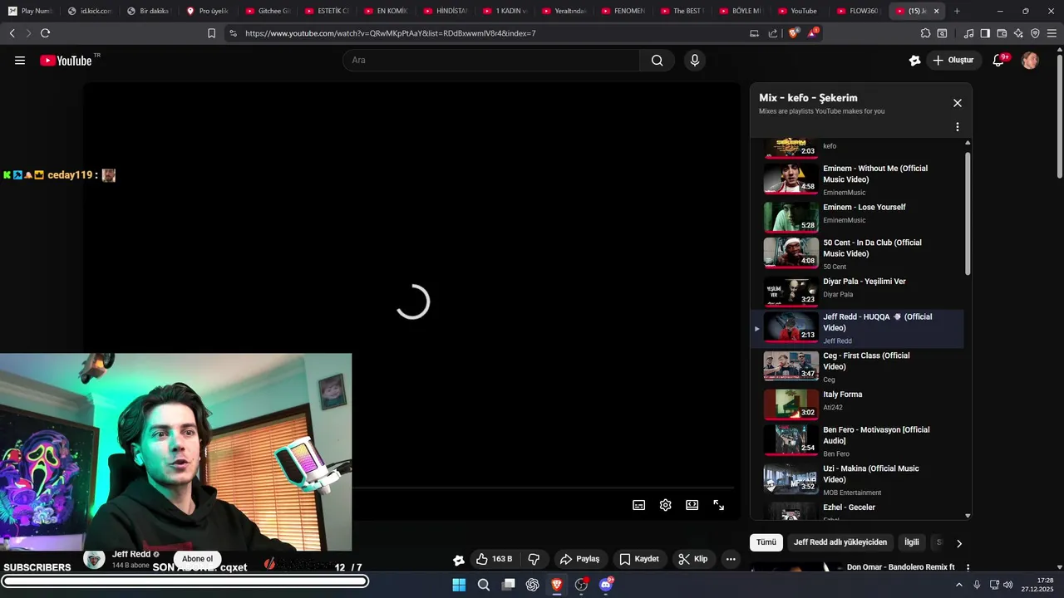The width and height of the screenshot is (1064, 598).
Task: Share the video via Paylaş
Action: pos(579,559)
